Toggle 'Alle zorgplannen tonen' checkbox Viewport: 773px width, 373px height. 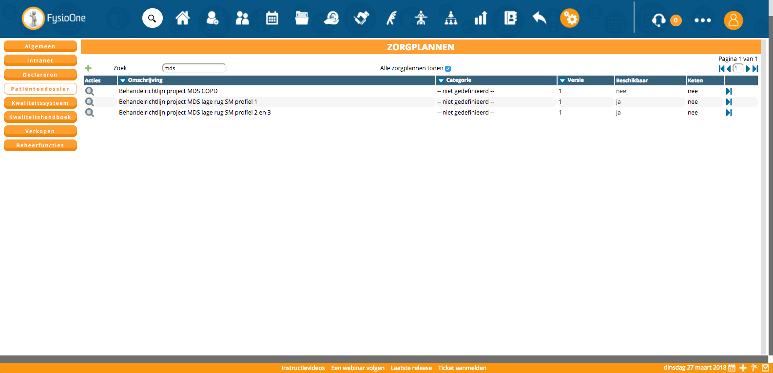[x=448, y=69]
